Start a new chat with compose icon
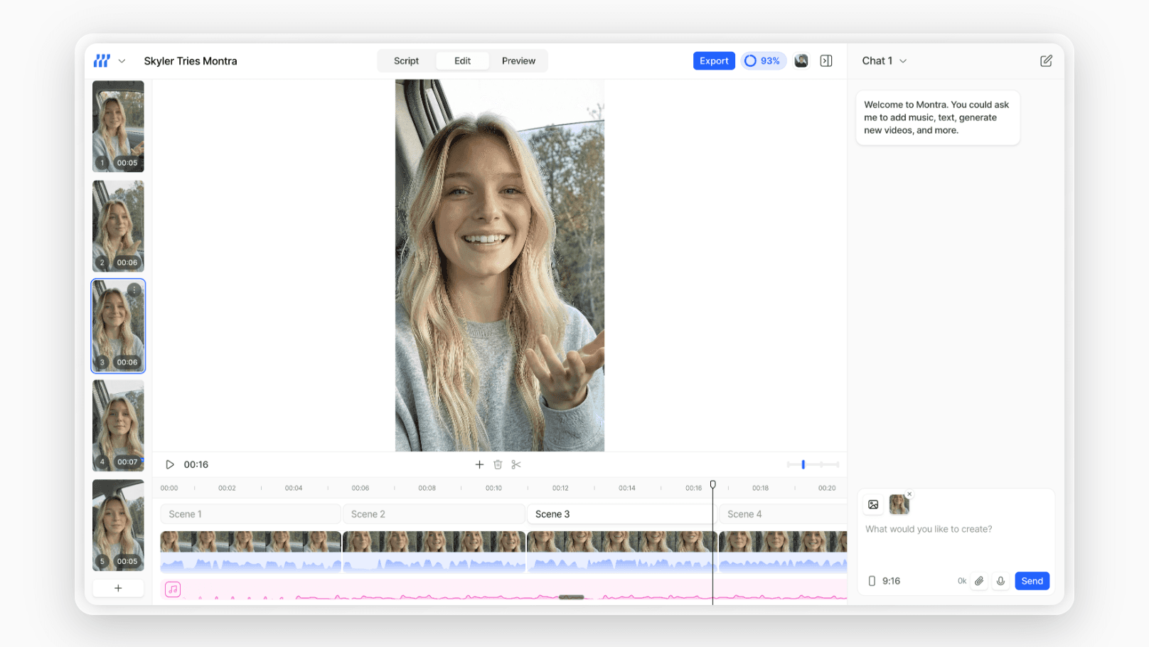Image resolution: width=1149 pixels, height=647 pixels. pyautogui.click(x=1046, y=61)
